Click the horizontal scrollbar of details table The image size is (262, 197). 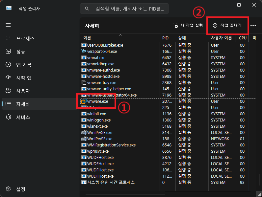click(125, 194)
